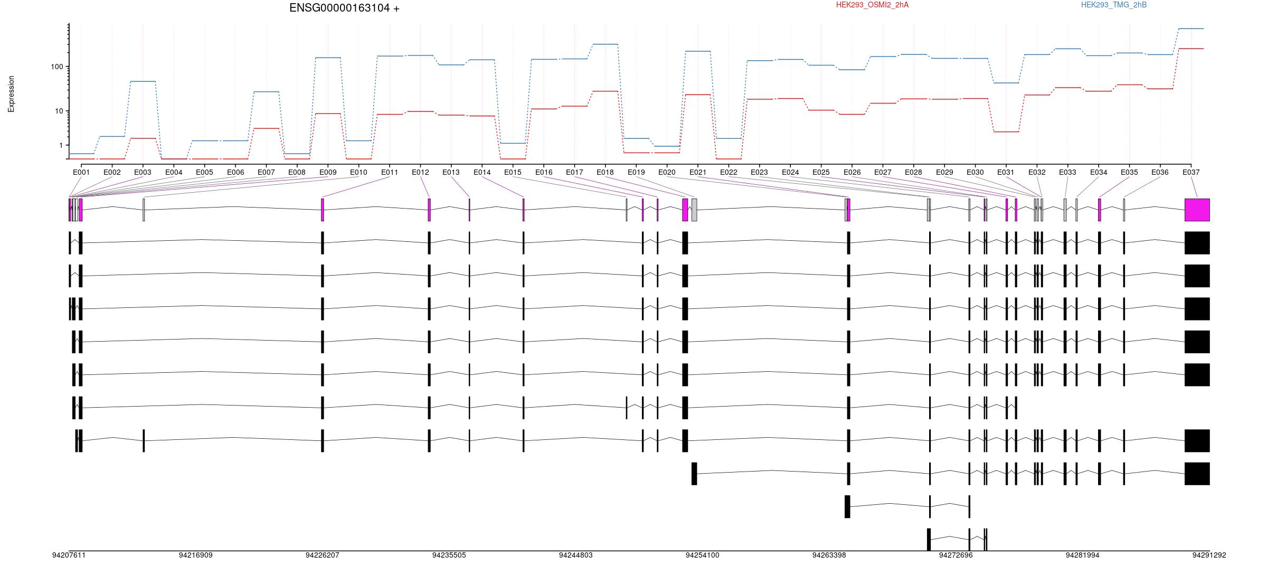Click exon label E008
The width and height of the screenshot is (1267, 565).
297,172
